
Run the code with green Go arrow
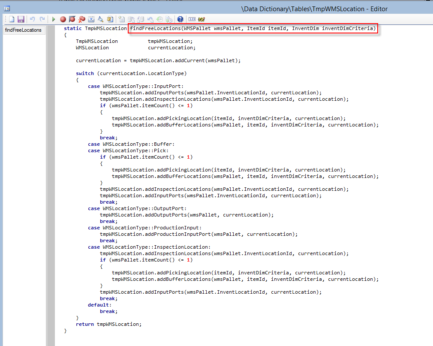[54, 19]
